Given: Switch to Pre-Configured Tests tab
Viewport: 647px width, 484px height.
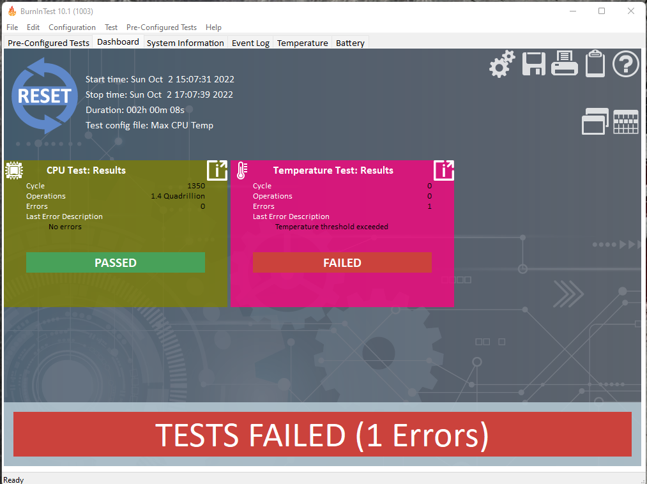Looking at the screenshot, I should (x=49, y=43).
